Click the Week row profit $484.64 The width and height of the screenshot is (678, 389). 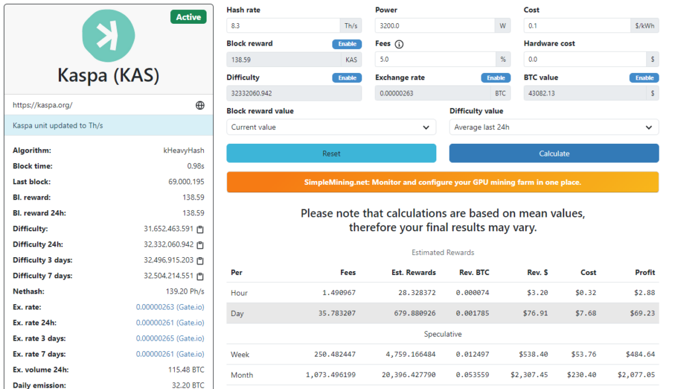[640, 354]
